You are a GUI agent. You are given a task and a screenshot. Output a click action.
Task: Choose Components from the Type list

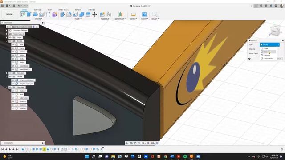[268, 58]
